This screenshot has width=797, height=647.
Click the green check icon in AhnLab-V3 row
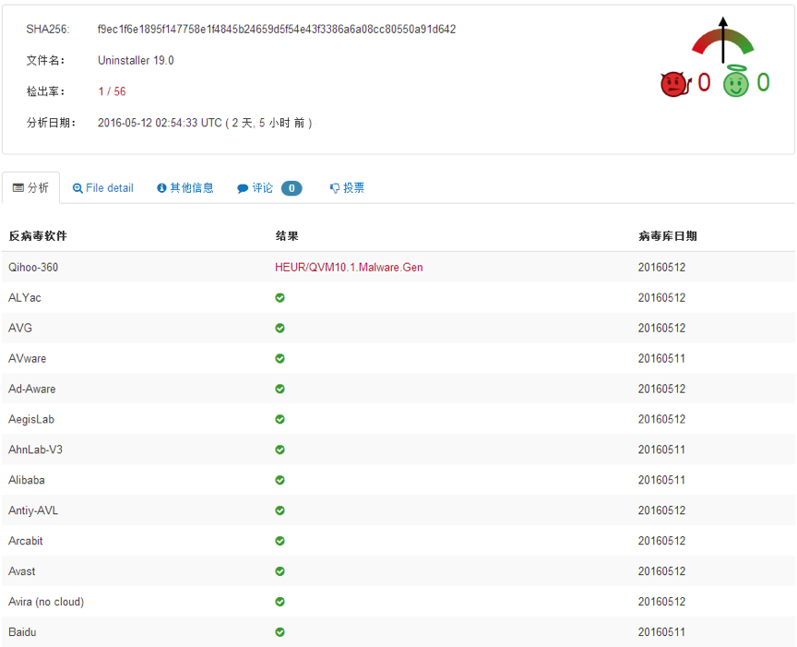coord(280,449)
